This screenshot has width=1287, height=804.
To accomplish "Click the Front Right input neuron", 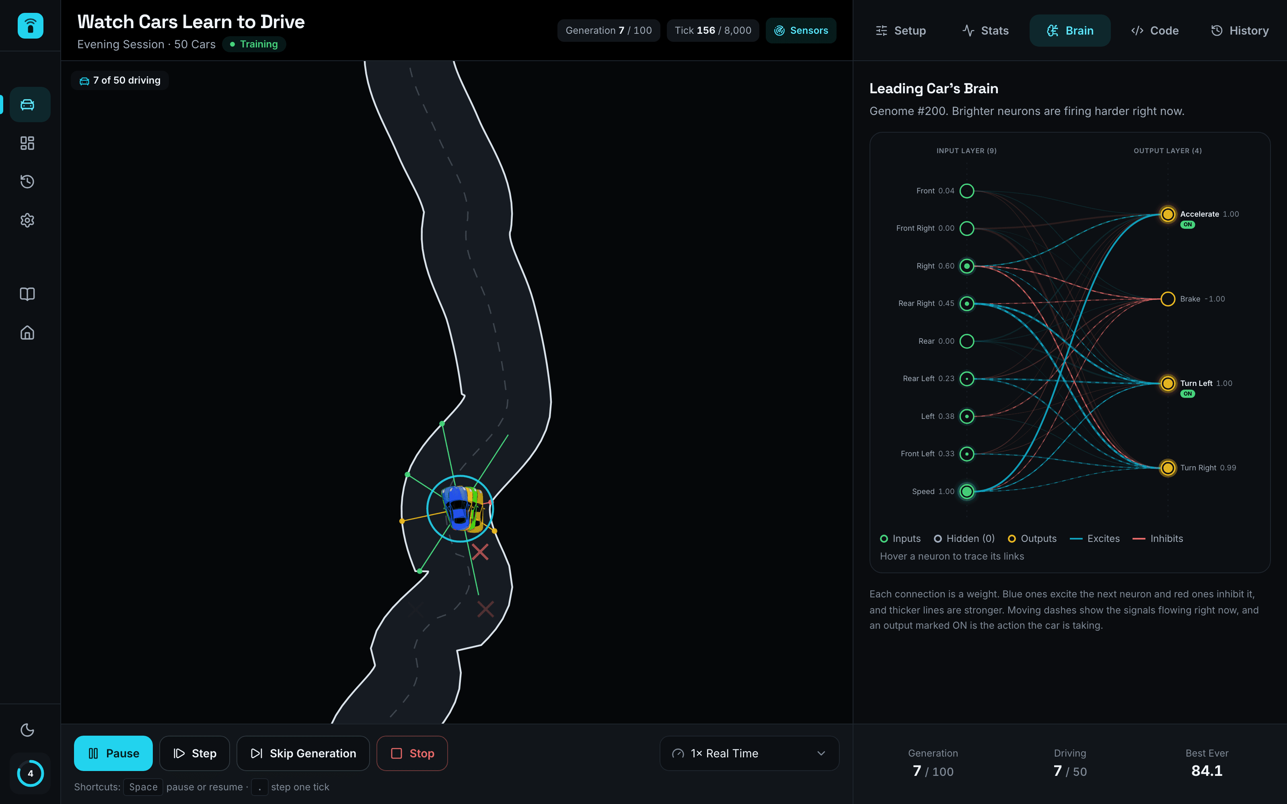I will (967, 228).
